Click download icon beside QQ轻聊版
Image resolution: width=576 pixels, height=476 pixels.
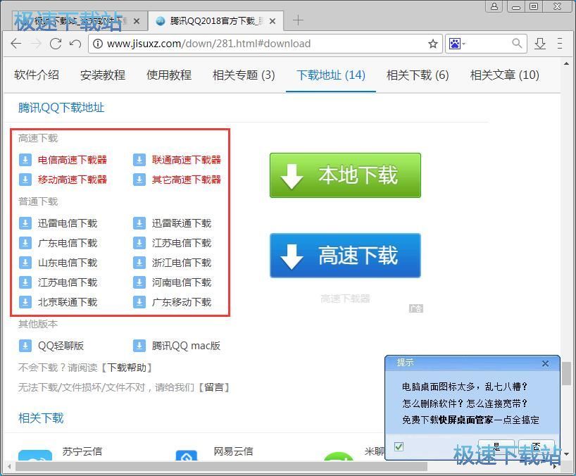25,346
